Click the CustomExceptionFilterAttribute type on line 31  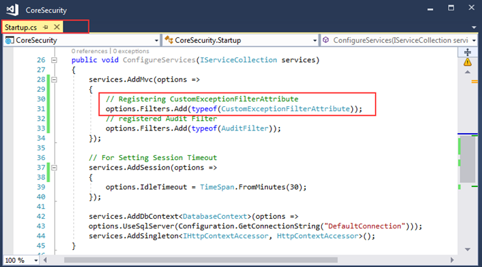point(285,109)
